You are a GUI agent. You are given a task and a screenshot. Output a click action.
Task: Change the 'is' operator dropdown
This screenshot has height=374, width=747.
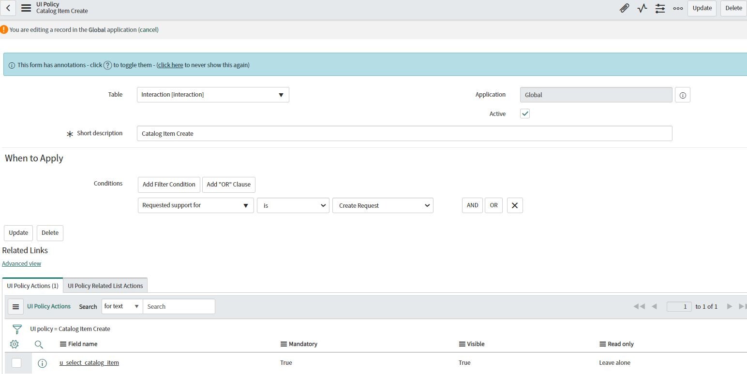293,205
